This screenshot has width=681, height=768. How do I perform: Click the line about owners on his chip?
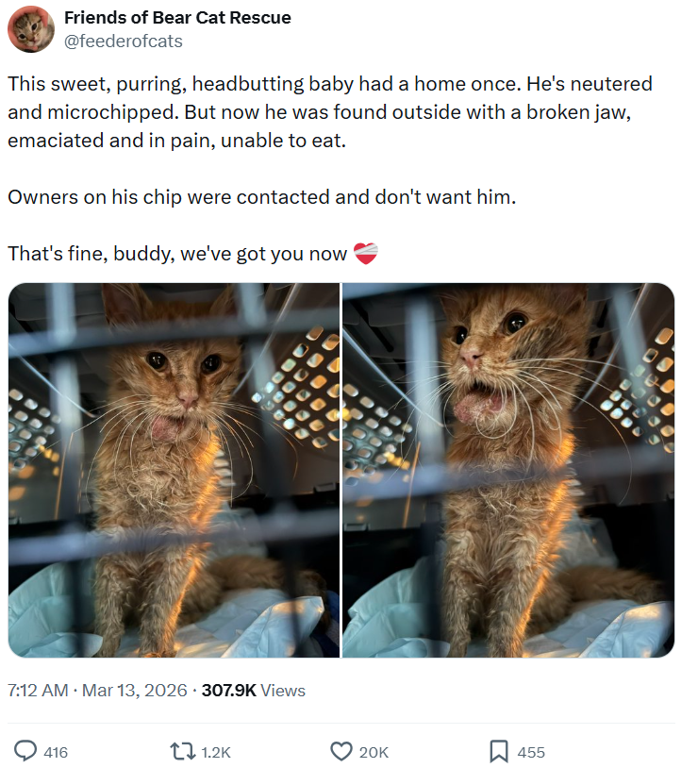(262, 197)
